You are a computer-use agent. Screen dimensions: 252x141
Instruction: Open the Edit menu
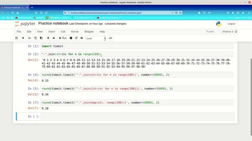(x=29, y=32)
